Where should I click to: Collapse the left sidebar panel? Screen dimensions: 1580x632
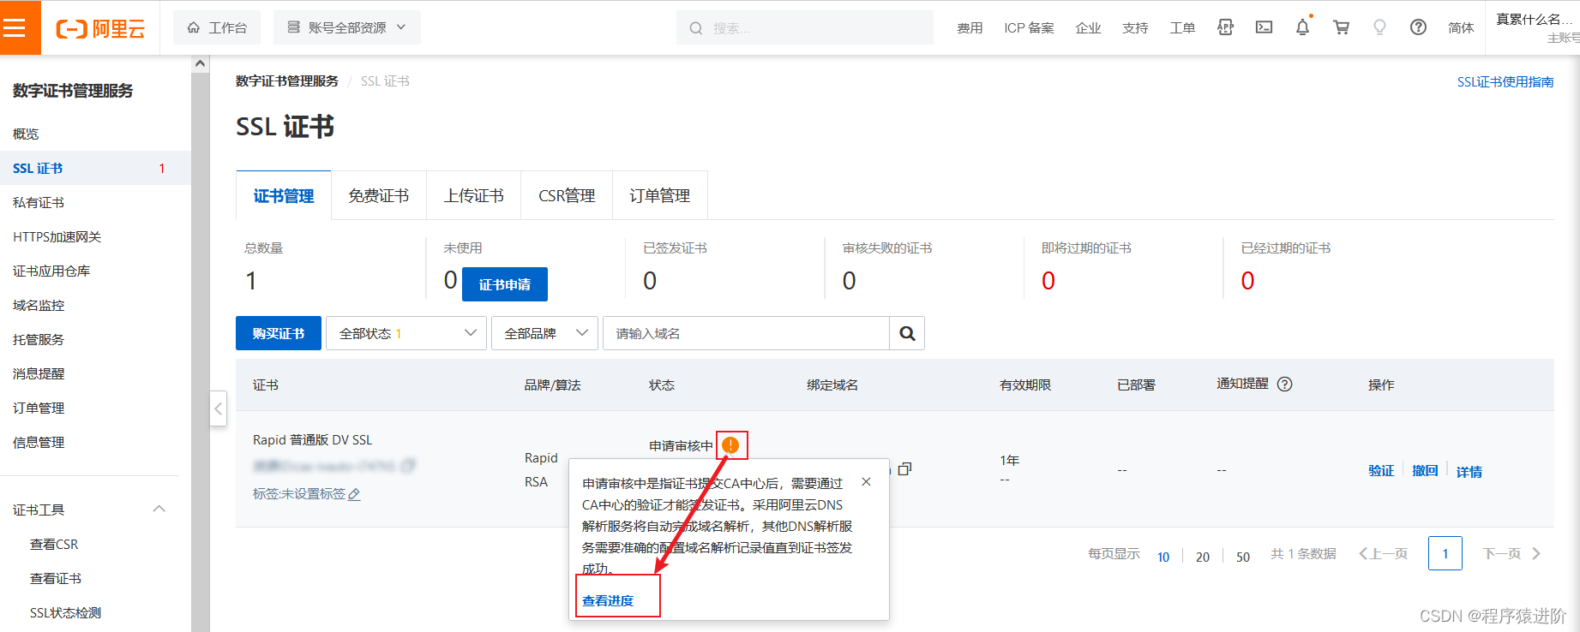coord(218,408)
